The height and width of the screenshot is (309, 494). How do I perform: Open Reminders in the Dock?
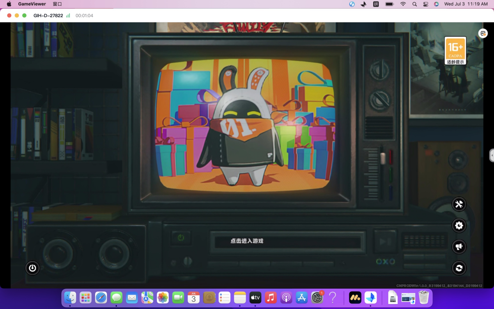(x=225, y=298)
